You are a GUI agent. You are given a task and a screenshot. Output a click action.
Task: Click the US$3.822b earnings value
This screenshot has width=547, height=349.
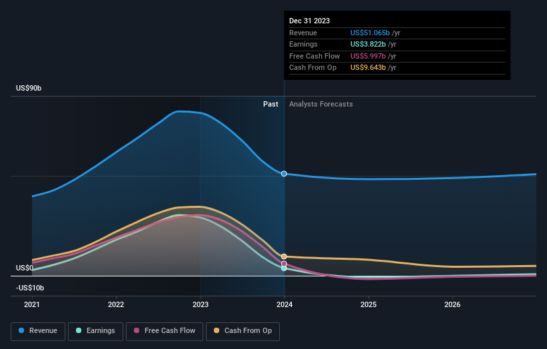(x=368, y=44)
